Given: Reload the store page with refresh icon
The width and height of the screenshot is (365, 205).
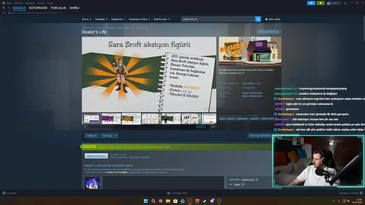Looking at the screenshot, I should [x=4, y=13].
